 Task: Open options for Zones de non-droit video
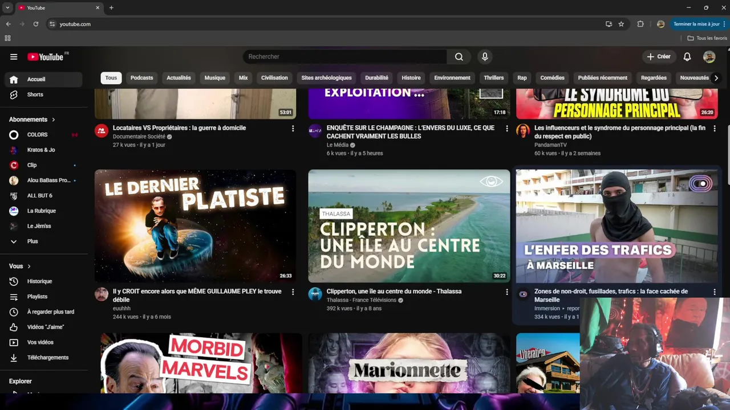(x=714, y=292)
